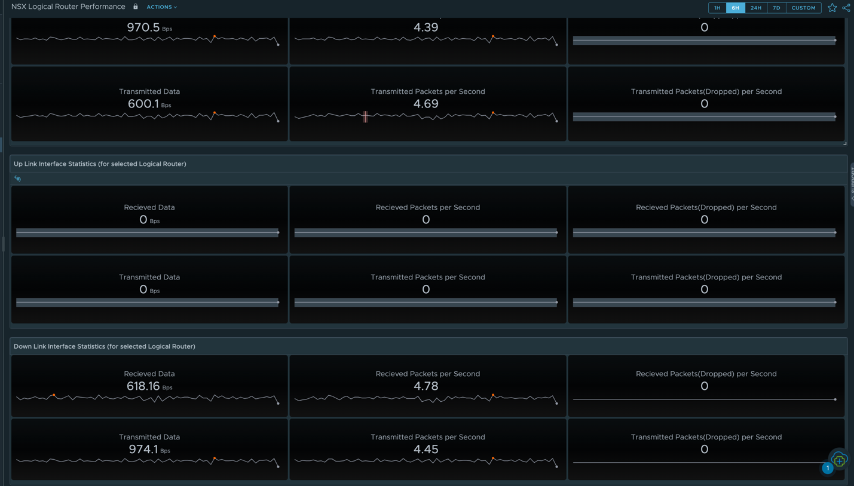The width and height of the screenshot is (854, 486).
Task: Click the orange peak dot on the 974.1 sparkline
Action: click(x=215, y=459)
